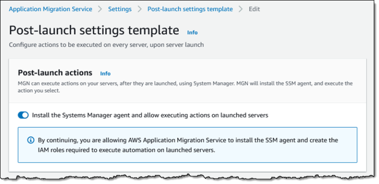Viewport: 379px width, 184px height.
Task: Click the info circle icon in the blue alert
Action: [31, 140]
